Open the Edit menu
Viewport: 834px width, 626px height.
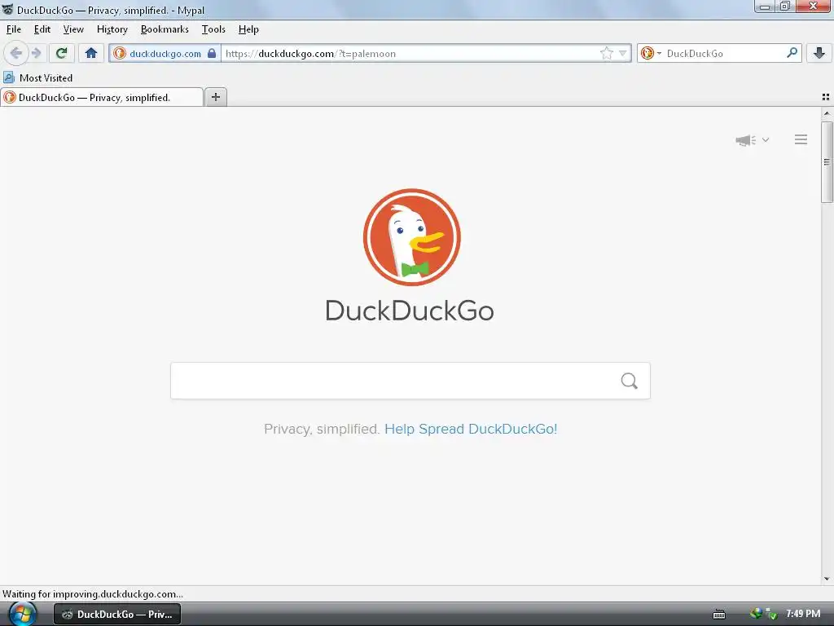point(42,29)
